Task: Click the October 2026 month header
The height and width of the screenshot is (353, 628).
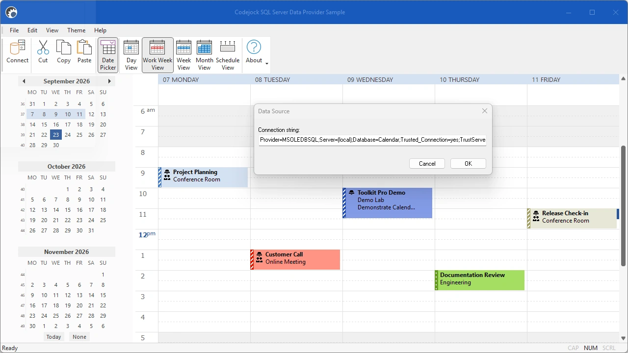Action: (x=67, y=167)
